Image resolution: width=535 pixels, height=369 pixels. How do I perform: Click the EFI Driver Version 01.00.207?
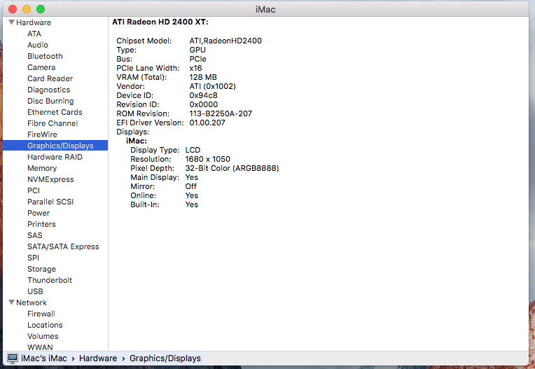[x=207, y=123]
